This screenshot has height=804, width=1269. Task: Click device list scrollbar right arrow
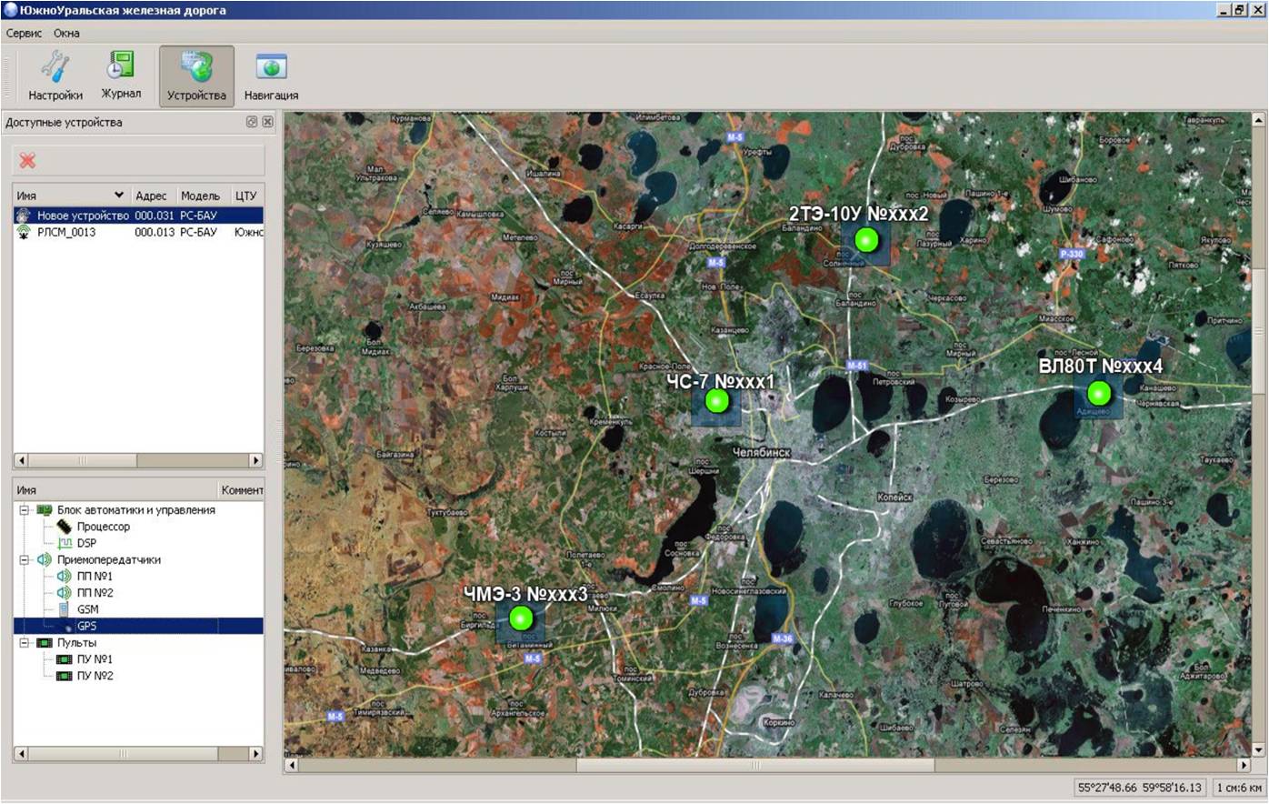[255, 460]
